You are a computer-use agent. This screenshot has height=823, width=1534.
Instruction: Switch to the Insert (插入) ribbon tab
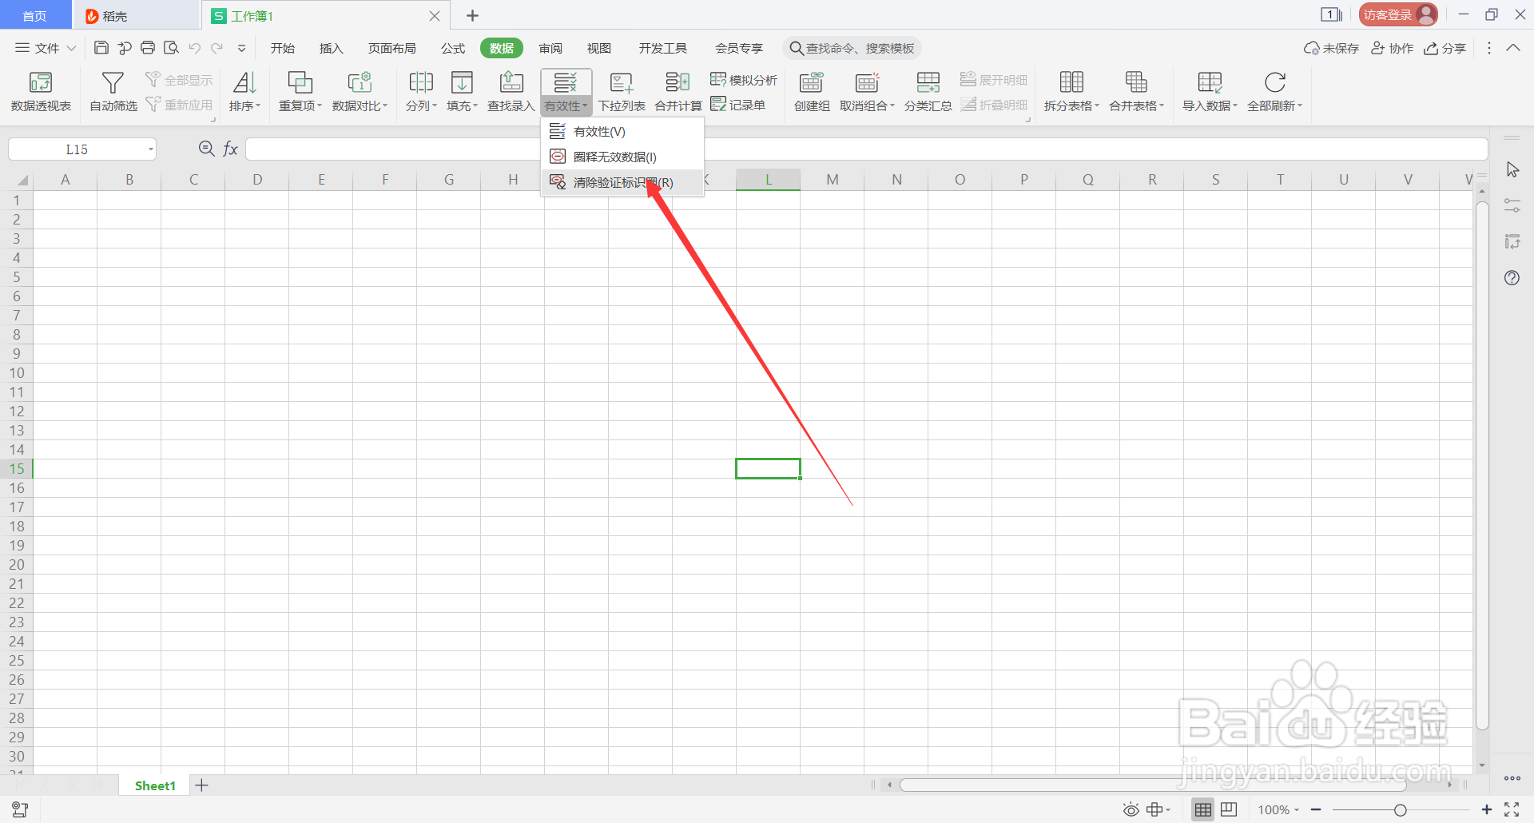[331, 48]
